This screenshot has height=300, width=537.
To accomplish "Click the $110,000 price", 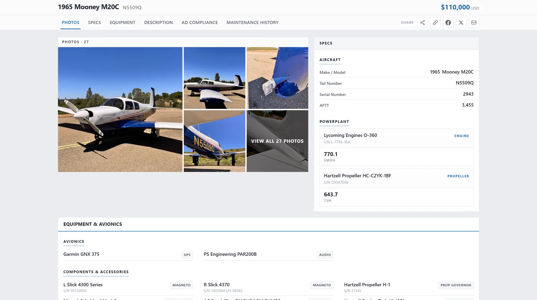I will click(x=455, y=7).
